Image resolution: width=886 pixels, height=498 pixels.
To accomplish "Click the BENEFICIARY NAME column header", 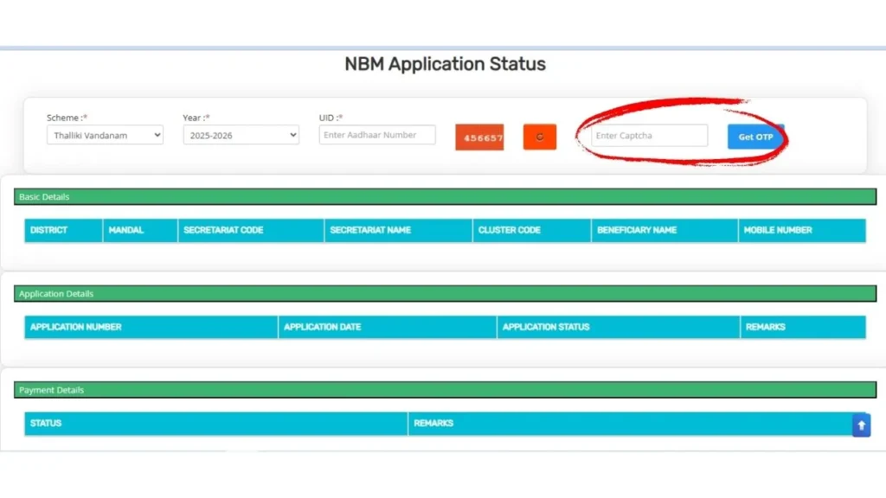I will click(x=664, y=230).
